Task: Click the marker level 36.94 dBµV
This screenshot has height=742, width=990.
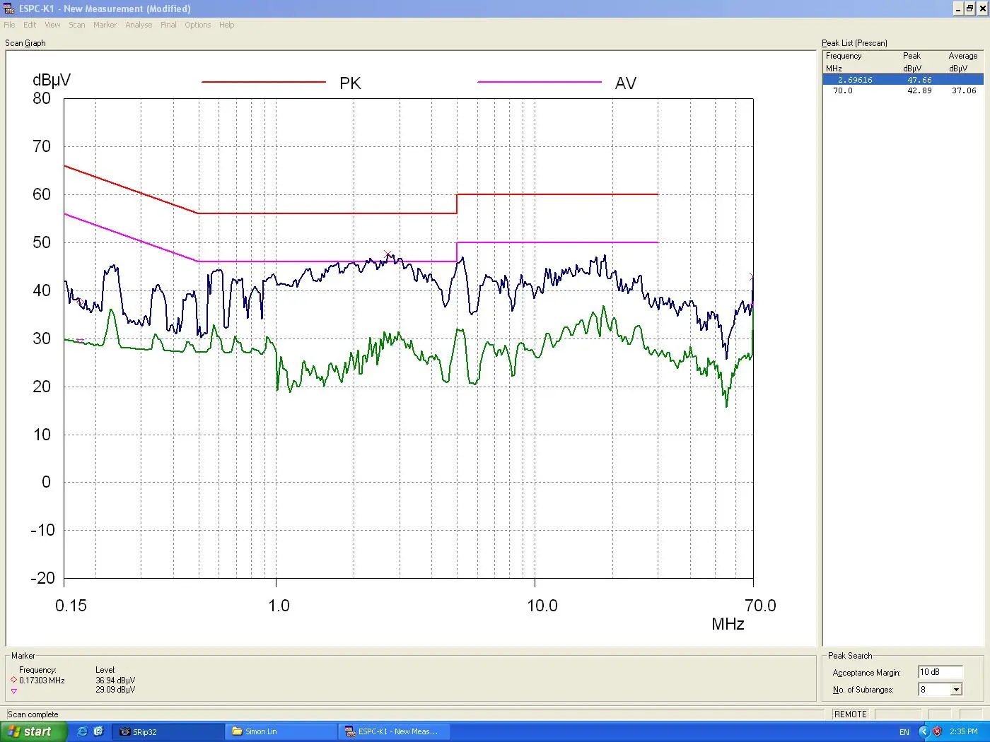Action: click(x=115, y=681)
